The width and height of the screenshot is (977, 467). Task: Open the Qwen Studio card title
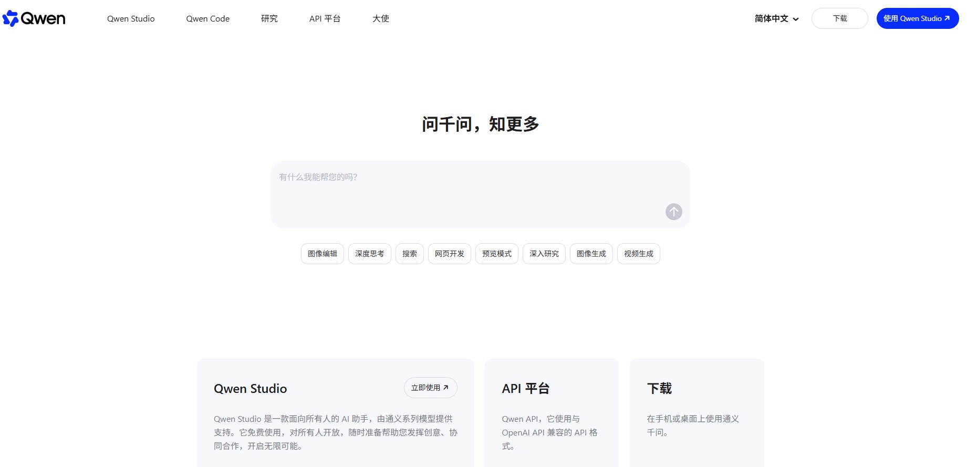coord(251,389)
